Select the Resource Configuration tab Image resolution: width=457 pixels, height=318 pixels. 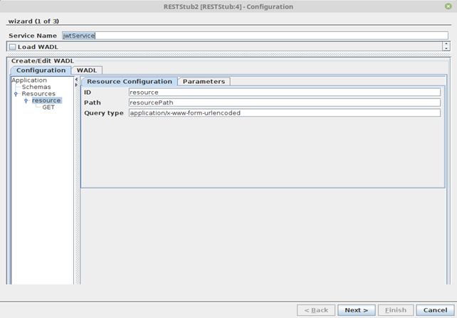(130, 82)
